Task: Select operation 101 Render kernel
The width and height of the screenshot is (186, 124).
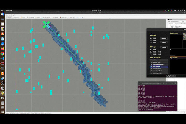Action: click(159, 62)
